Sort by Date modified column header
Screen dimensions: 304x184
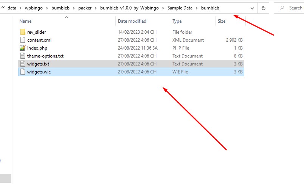tap(132, 21)
